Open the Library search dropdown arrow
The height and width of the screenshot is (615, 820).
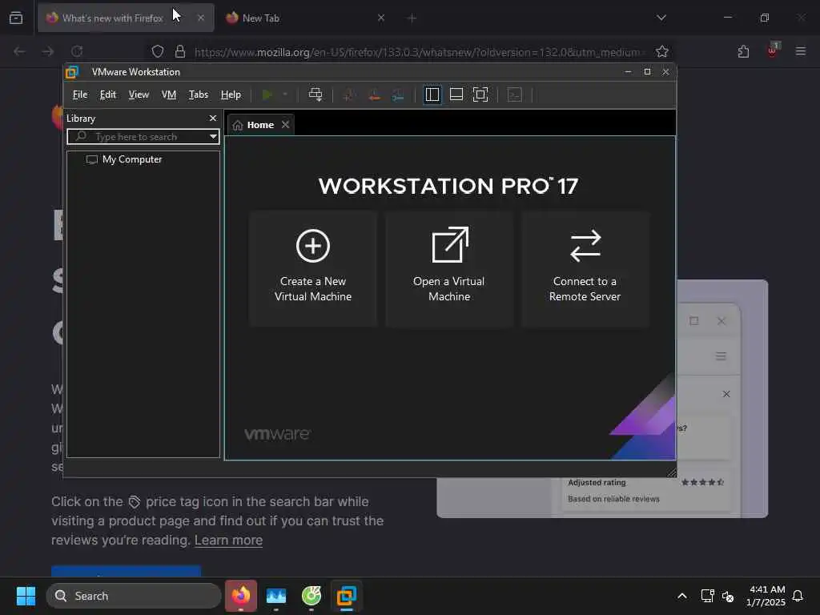point(213,136)
